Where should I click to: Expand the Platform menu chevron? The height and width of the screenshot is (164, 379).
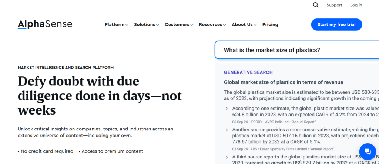pyautogui.click(x=127, y=25)
